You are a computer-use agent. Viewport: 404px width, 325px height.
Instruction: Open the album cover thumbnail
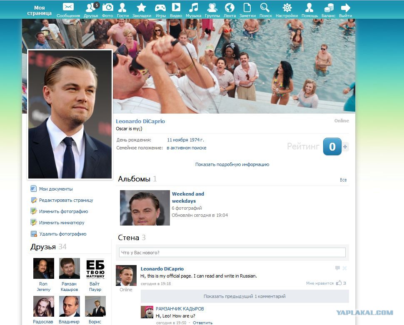[145, 208]
